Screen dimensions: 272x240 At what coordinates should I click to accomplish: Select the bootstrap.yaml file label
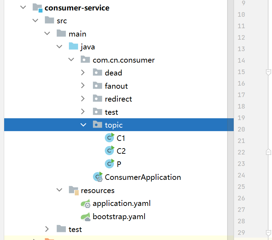pyautogui.click(x=119, y=217)
